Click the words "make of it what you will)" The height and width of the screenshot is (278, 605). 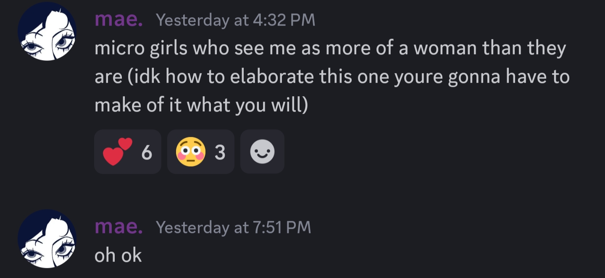pyautogui.click(x=201, y=105)
